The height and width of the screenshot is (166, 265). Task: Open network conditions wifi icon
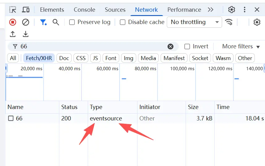(x=229, y=22)
